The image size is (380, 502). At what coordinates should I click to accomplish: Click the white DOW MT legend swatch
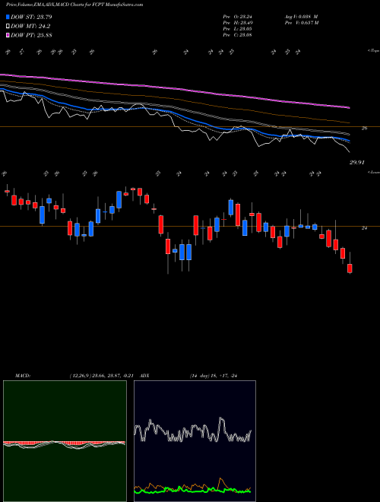8,27
